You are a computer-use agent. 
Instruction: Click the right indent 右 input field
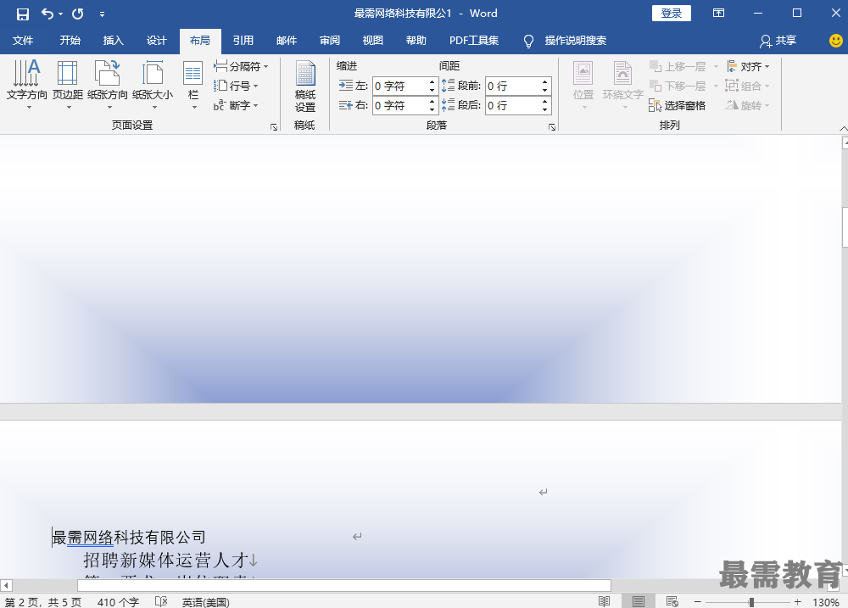click(x=399, y=105)
